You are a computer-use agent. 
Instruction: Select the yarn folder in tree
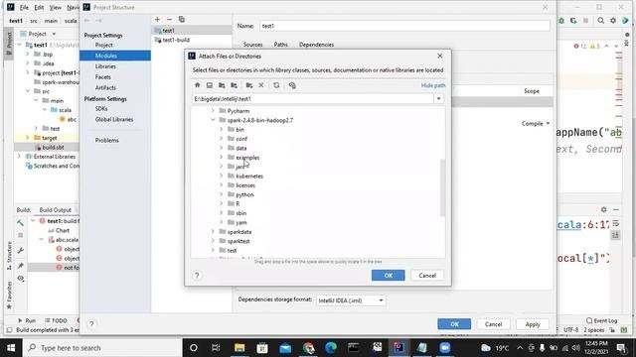tap(240, 222)
